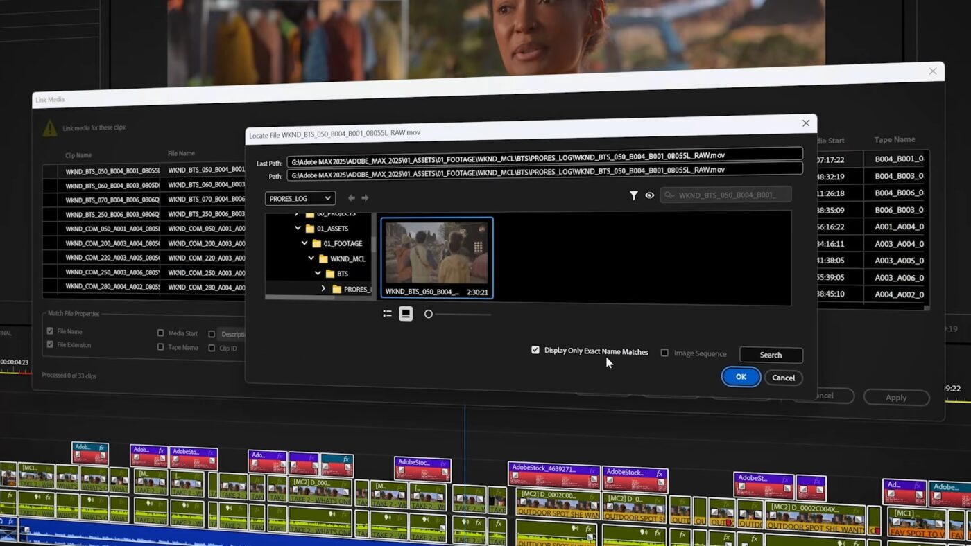Image resolution: width=971 pixels, height=546 pixels.
Task: Confirm with the OK button
Action: click(741, 376)
